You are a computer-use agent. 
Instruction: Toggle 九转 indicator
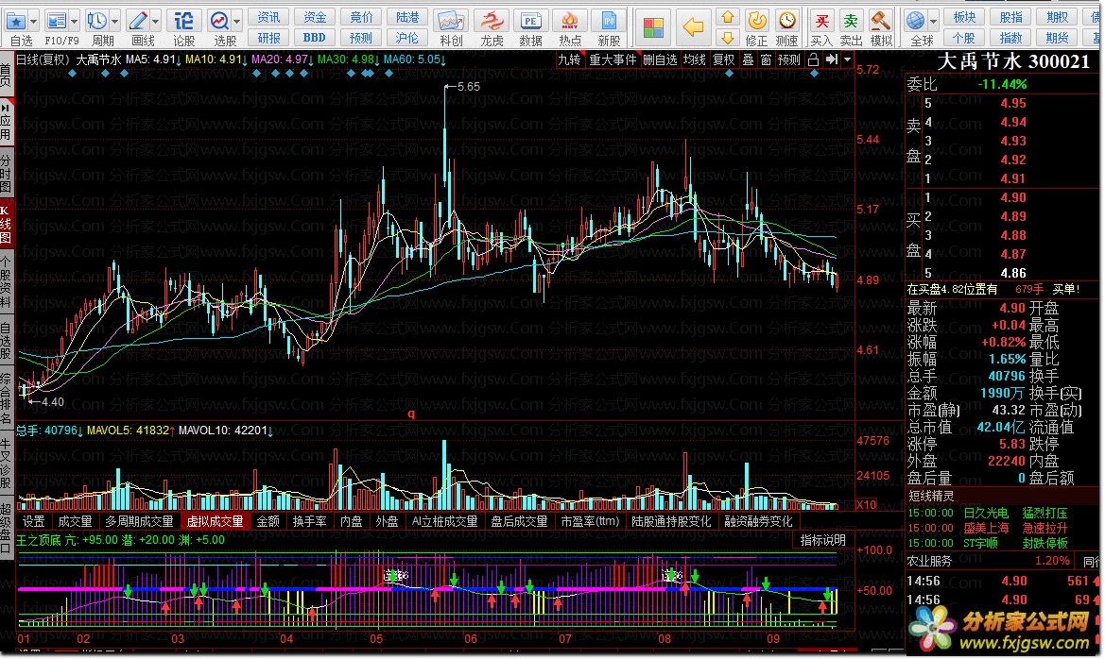coord(569,59)
